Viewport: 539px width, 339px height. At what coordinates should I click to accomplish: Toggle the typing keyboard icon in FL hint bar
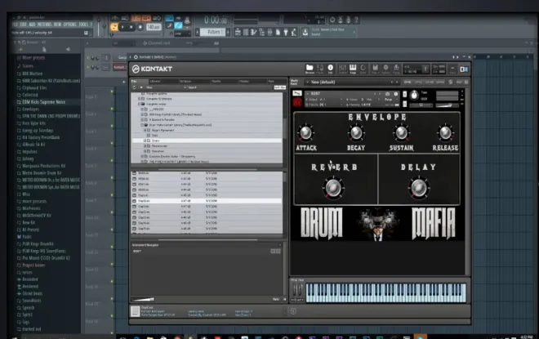[86, 33]
